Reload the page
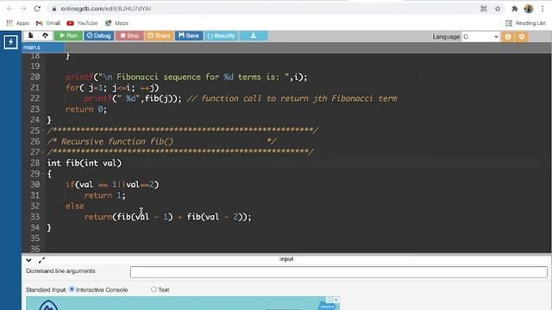 (x=37, y=9)
